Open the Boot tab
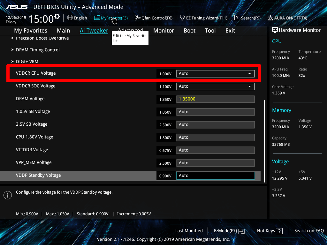 click(x=189, y=31)
